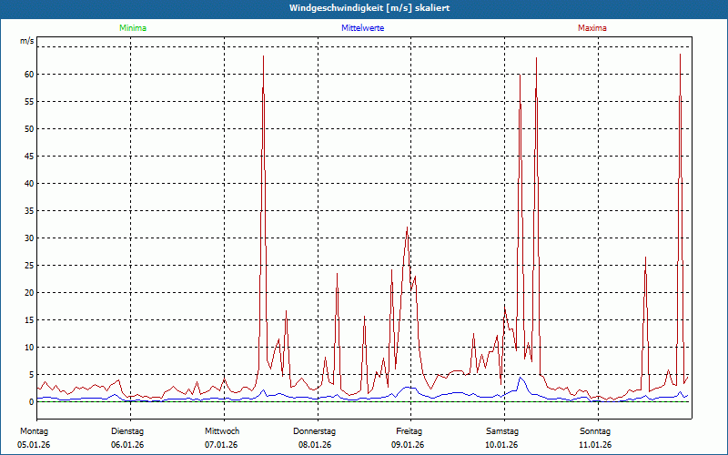Image resolution: width=728 pixels, height=455 pixels.
Task: Click the 30 value on y-axis
Action: [29, 238]
